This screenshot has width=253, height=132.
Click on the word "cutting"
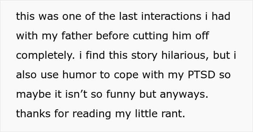[150, 37]
